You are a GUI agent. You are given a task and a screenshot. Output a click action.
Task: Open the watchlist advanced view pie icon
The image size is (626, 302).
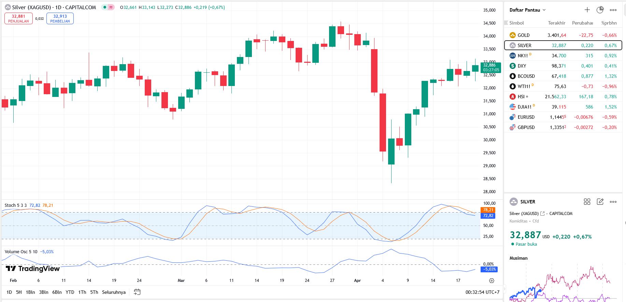(600, 10)
